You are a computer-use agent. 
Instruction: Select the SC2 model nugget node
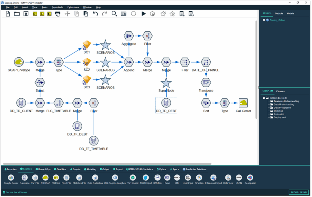87,62
